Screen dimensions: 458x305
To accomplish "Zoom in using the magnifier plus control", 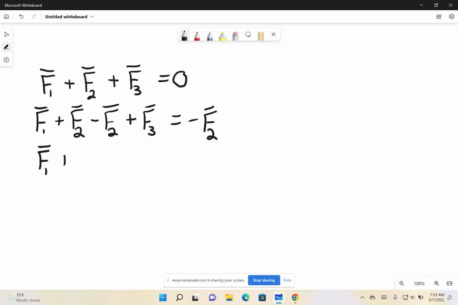I will pyautogui.click(x=436, y=283).
